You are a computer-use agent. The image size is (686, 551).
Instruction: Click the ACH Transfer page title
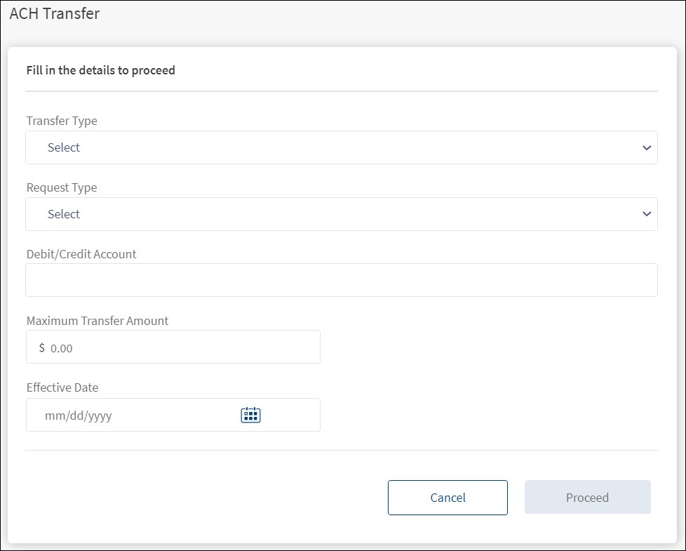(55, 14)
